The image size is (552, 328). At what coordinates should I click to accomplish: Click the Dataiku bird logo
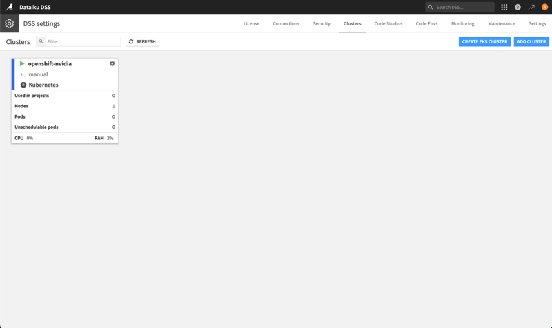10,7
